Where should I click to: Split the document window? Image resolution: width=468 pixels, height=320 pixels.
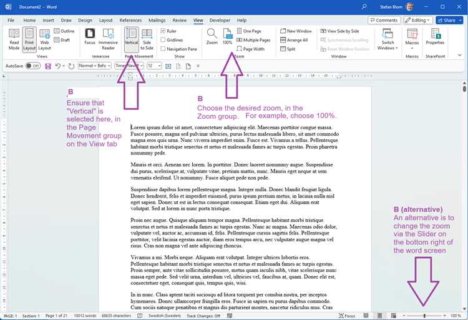coord(288,49)
